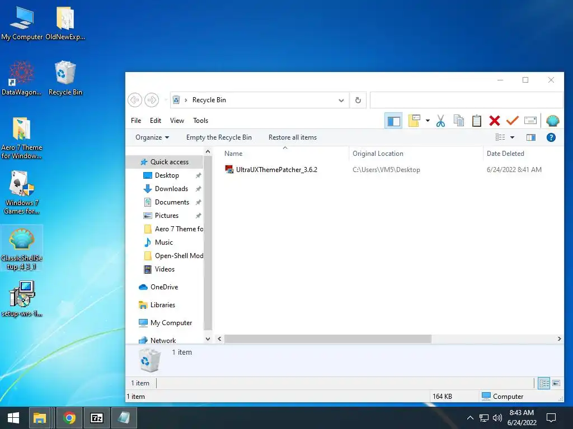This screenshot has width=573, height=429.
Task: Open the Windows Start button
Action: 13,418
